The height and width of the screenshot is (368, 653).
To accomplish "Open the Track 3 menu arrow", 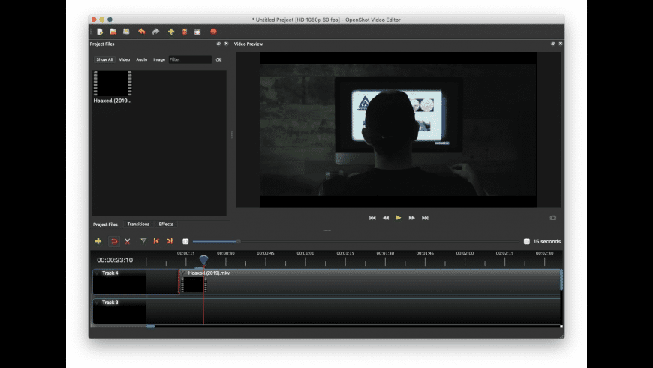I will click(x=97, y=303).
